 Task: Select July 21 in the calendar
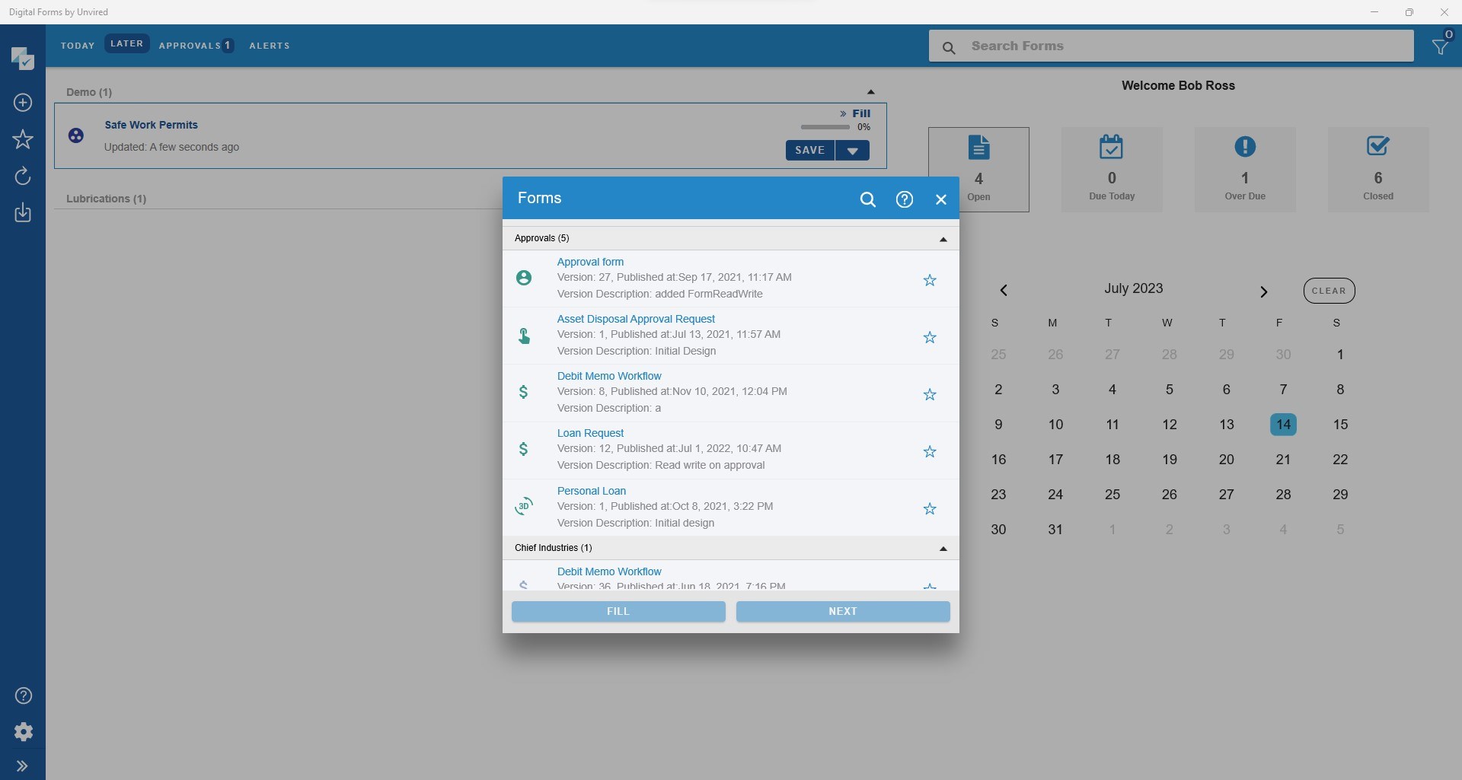click(1283, 460)
